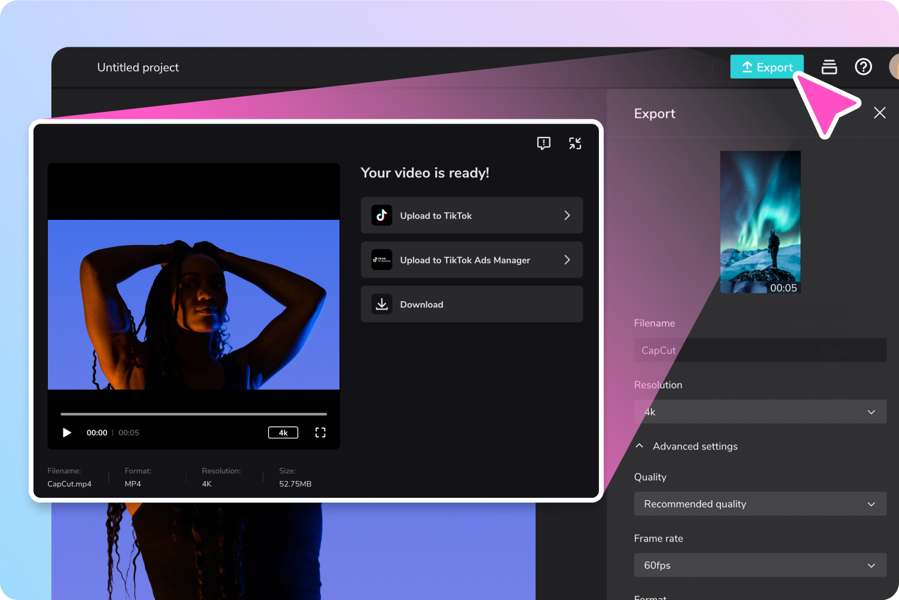This screenshot has height=600, width=899.
Task: Click the 00:00 current time in player
Action: 97,433
